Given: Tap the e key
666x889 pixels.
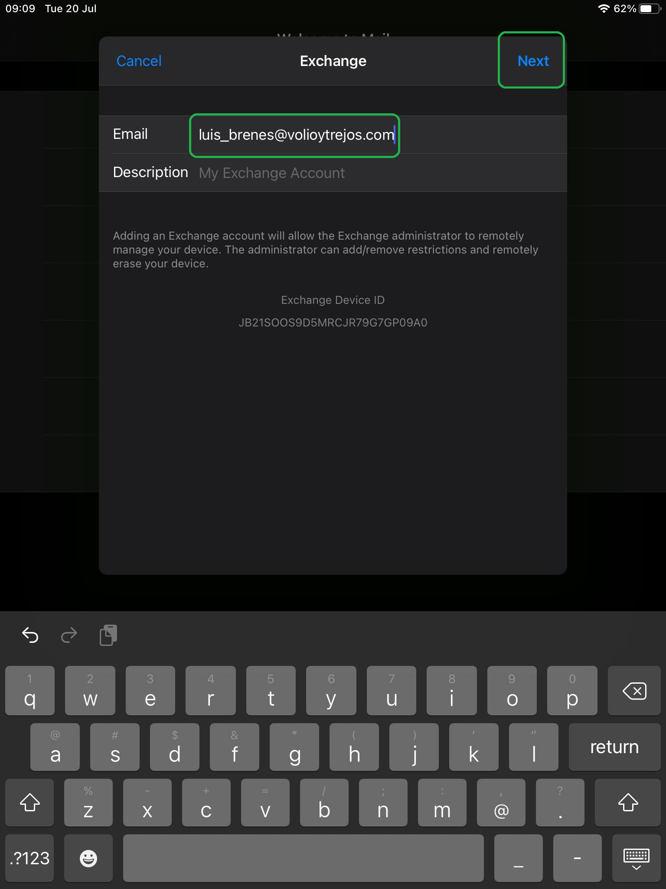Looking at the screenshot, I should pyautogui.click(x=150, y=691).
